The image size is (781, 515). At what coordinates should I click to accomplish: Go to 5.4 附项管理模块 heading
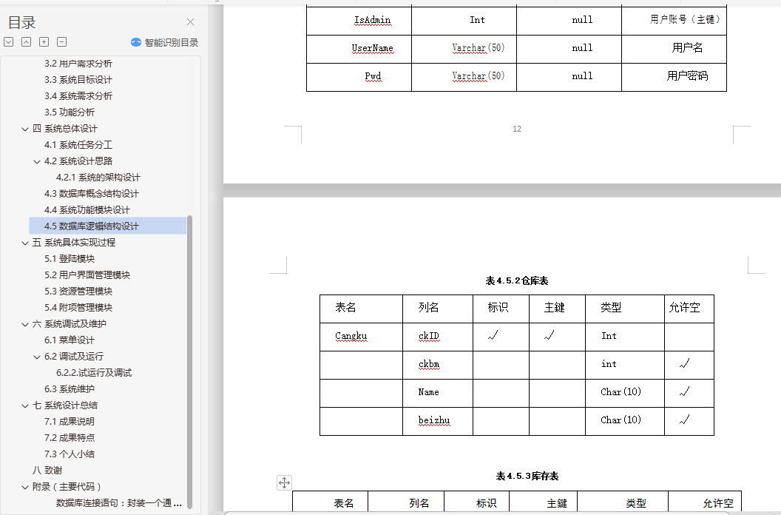tap(78, 308)
